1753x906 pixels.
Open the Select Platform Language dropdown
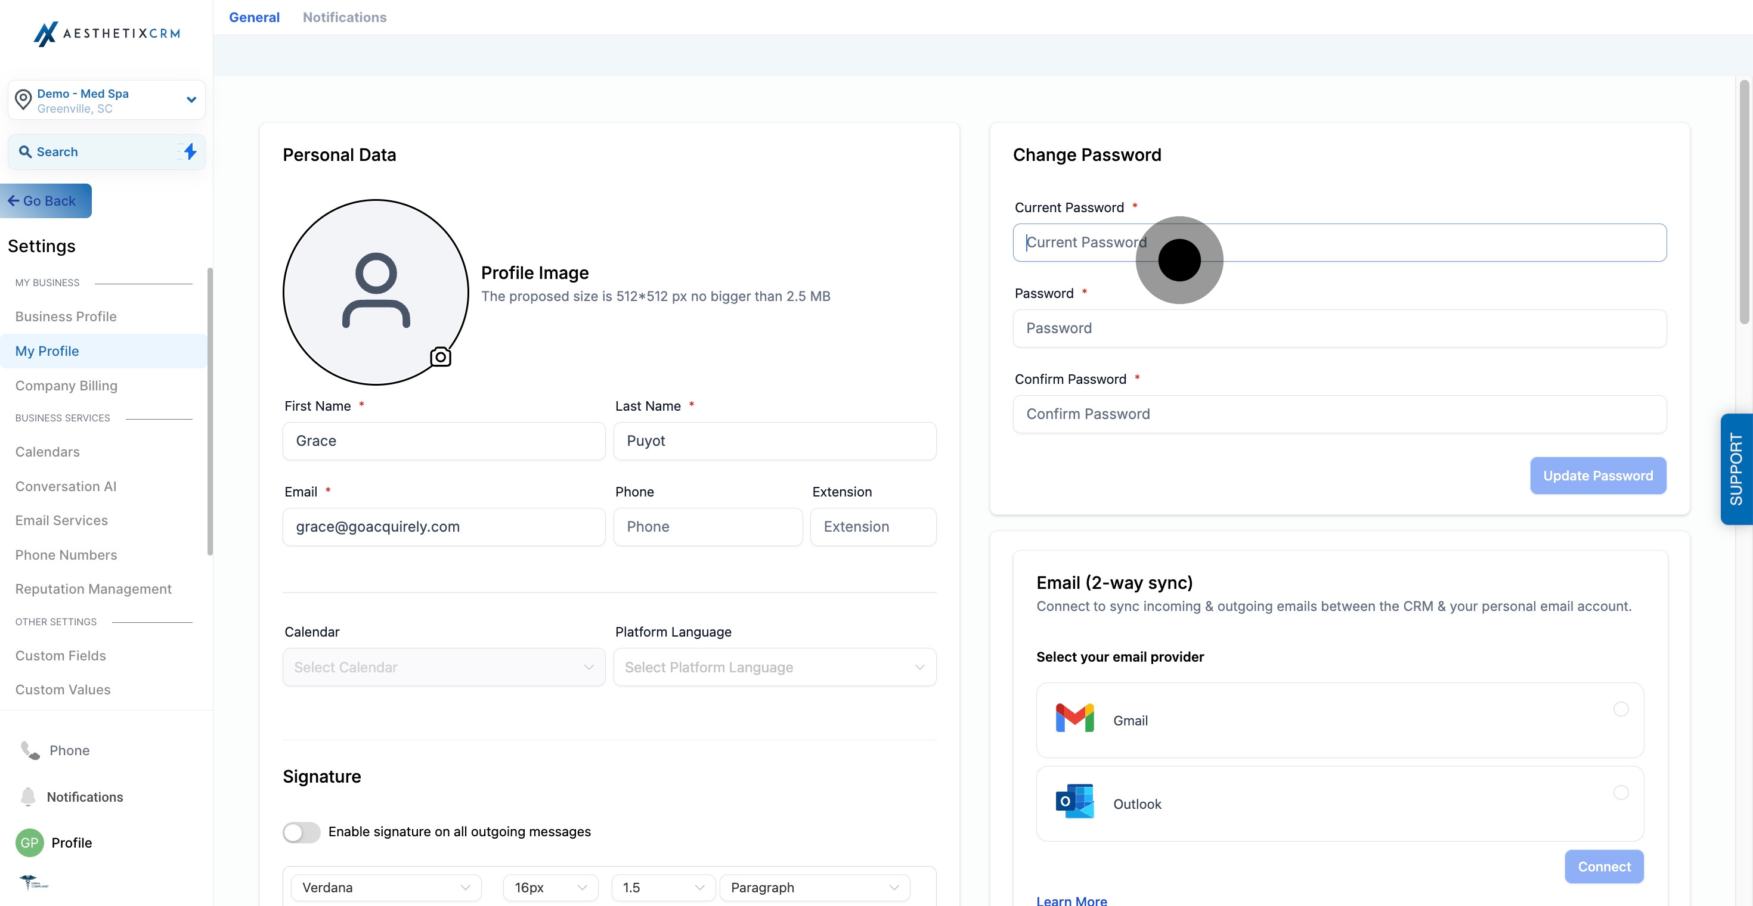(x=775, y=667)
